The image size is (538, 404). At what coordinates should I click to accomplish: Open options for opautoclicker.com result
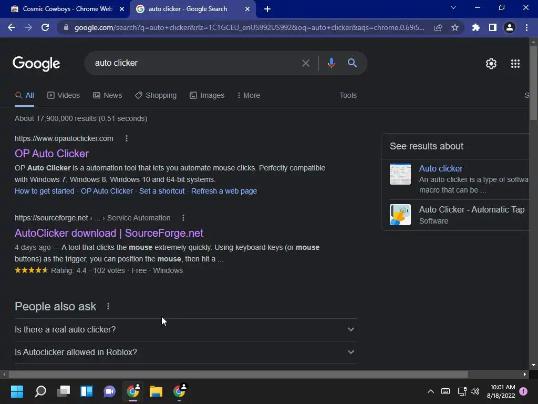pyautogui.click(x=127, y=138)
